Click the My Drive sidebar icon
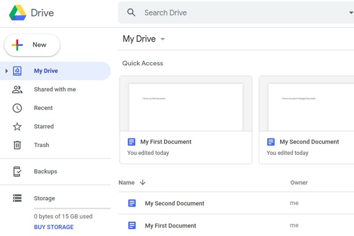The image size is (354, 236). coord(17,71)
